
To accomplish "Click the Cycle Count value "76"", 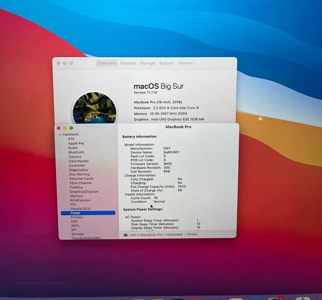I will [x=155, y=198].
